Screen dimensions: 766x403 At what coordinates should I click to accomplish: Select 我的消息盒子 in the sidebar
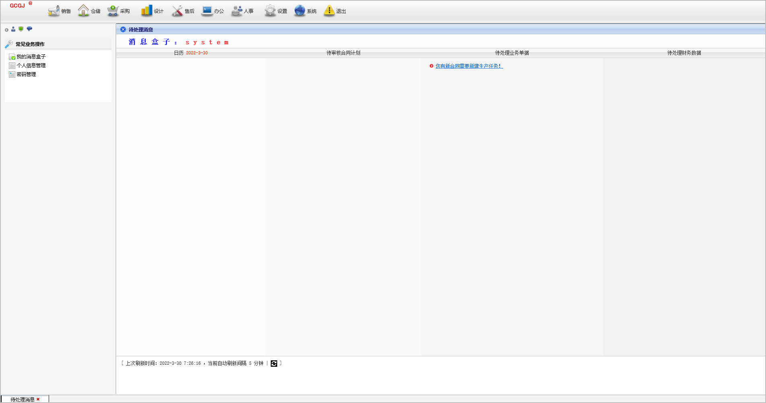[31, 57]
